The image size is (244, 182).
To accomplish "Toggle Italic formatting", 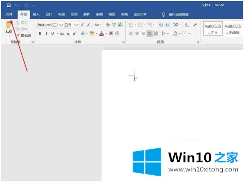I will click(46, 33).
